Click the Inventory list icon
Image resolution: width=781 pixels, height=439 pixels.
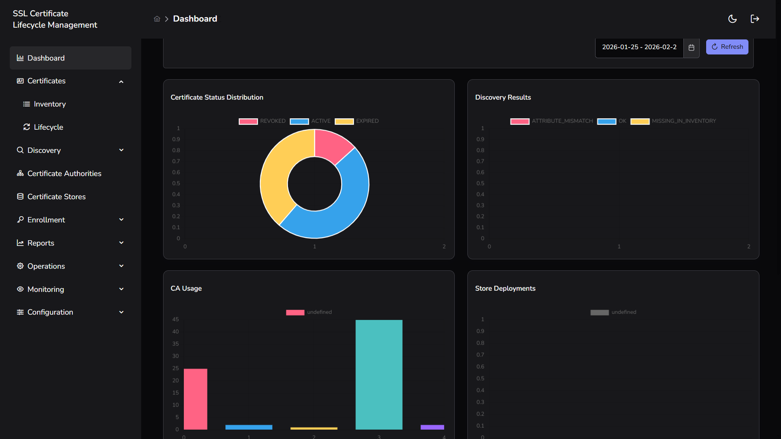click(26, 104)
